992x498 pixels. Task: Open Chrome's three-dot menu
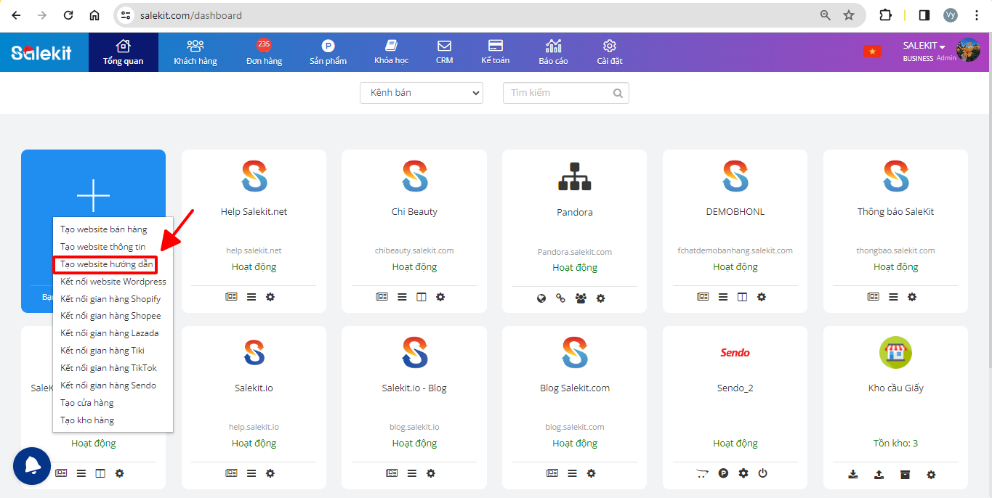[977, 15]
